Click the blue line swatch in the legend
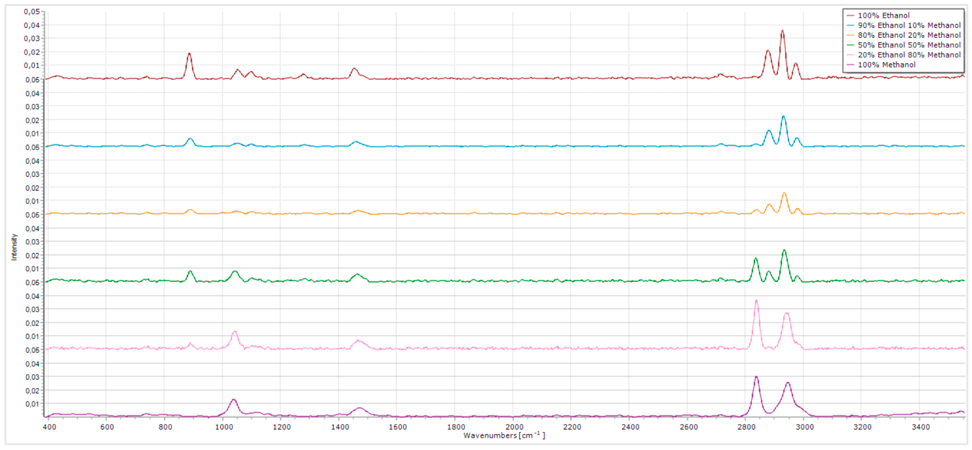The height and width of the screenshot is (450, 972). (x=850, y=25)
